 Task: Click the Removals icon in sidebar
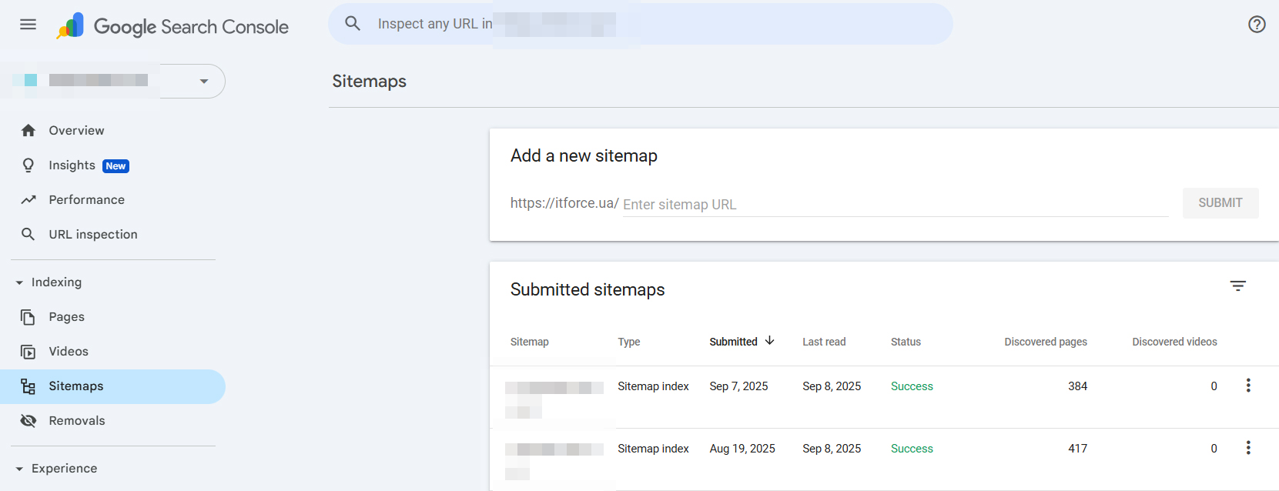tap(28, 421)
